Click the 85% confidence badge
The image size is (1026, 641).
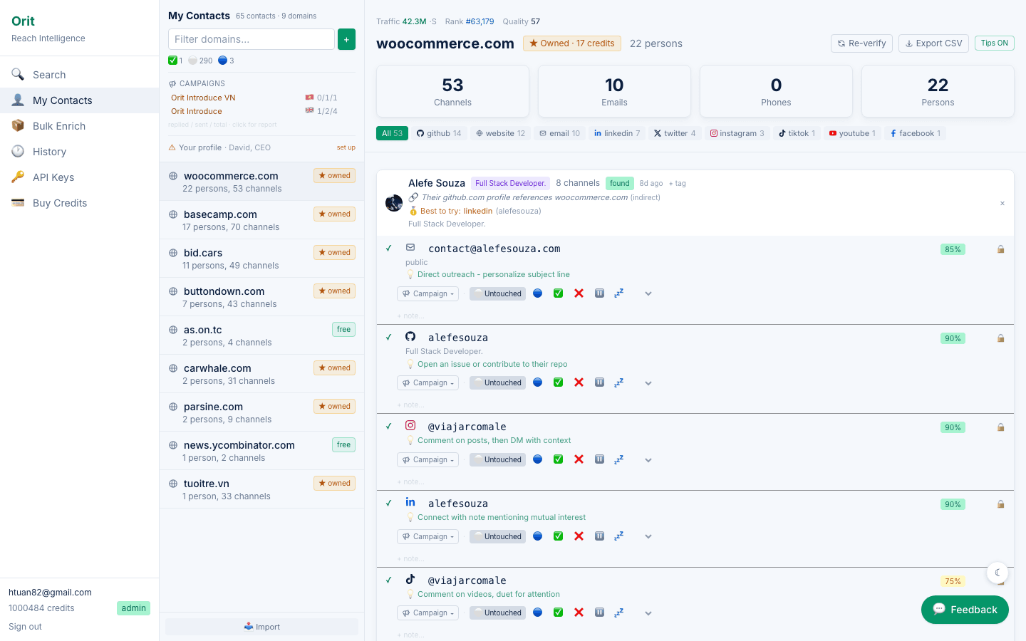(953, 249)
